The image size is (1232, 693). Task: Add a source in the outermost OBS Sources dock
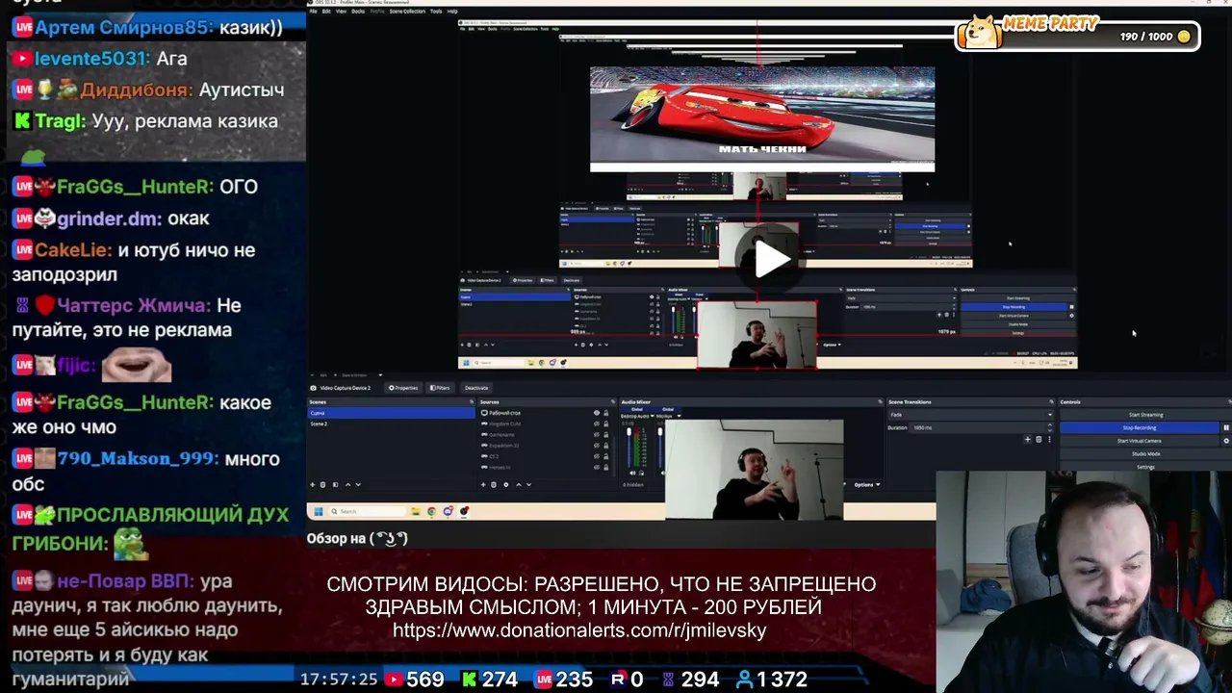(484, 484)
